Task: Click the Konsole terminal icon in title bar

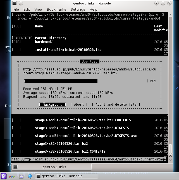Action: click(15, 3)
